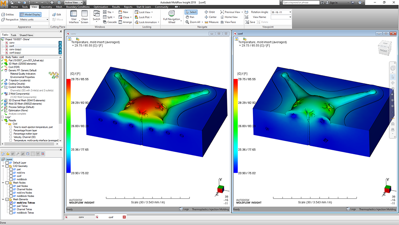Expand the Lock View dropdown
399x225 pixels.
tap(152, 12)
